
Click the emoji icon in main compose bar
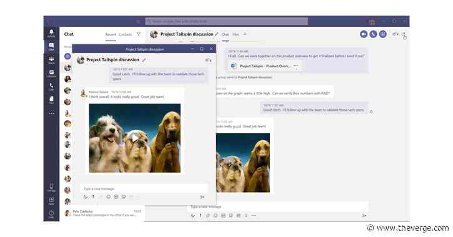tap(216, 216)
